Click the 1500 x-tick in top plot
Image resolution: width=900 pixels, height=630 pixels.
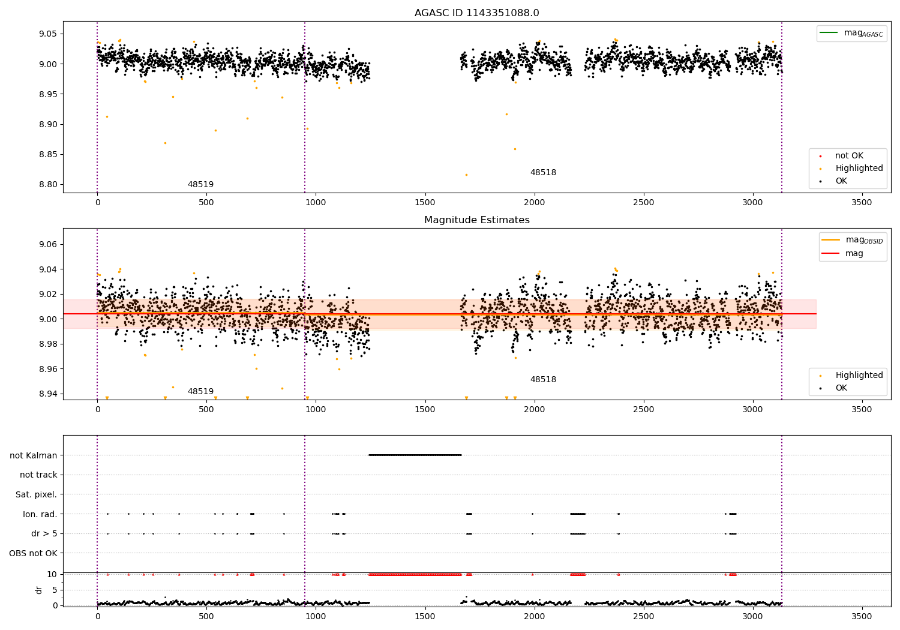pos(425,202)
